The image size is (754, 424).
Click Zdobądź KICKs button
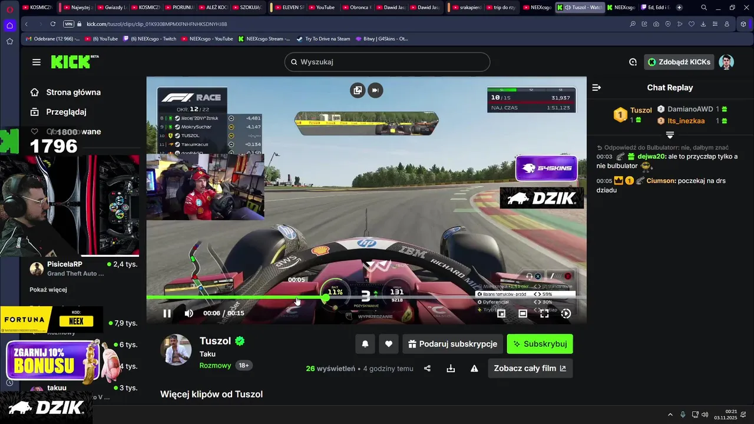pos(679,62)
